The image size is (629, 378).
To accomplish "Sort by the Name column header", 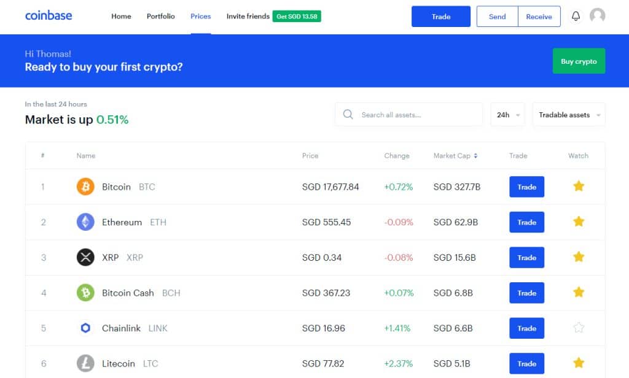I will (x=86, y=155).
